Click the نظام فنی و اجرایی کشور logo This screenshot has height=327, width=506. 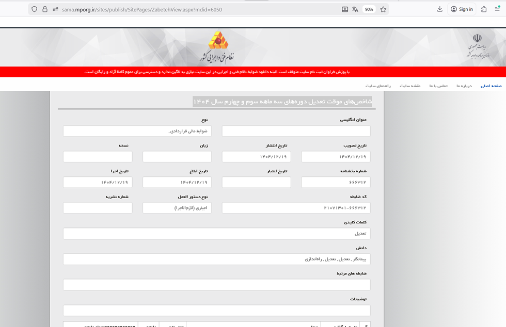[x=217, y=47]
